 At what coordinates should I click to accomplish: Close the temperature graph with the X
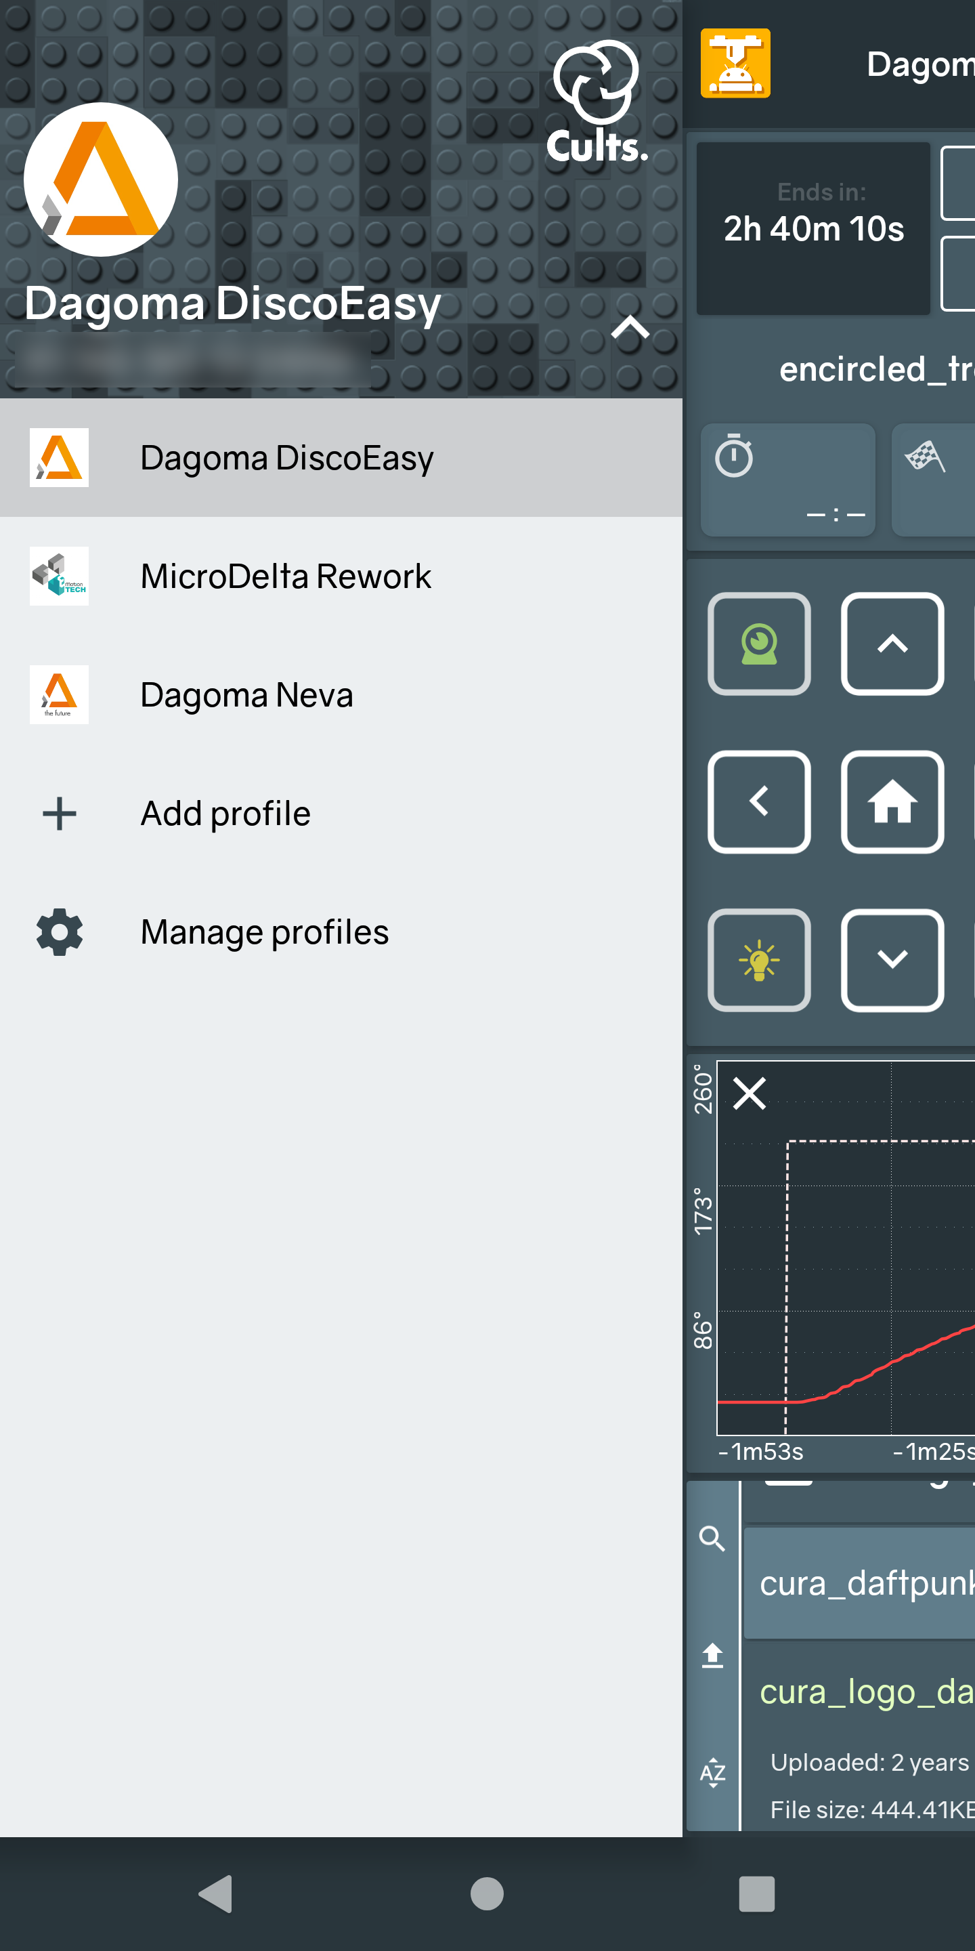750,1093
